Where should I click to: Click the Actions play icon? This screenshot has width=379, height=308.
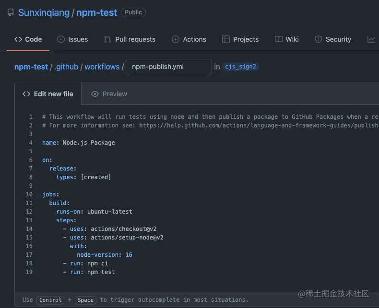click(x=176, y=39)
